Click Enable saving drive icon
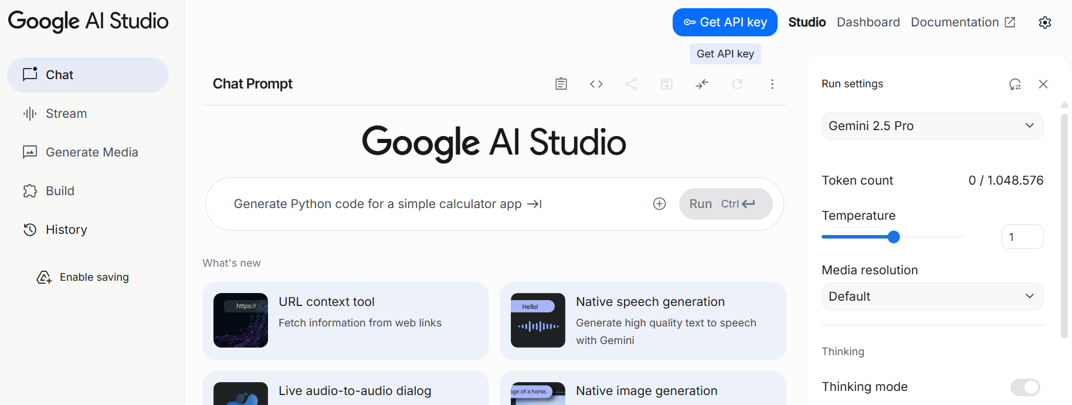 [x=44, y=277]
